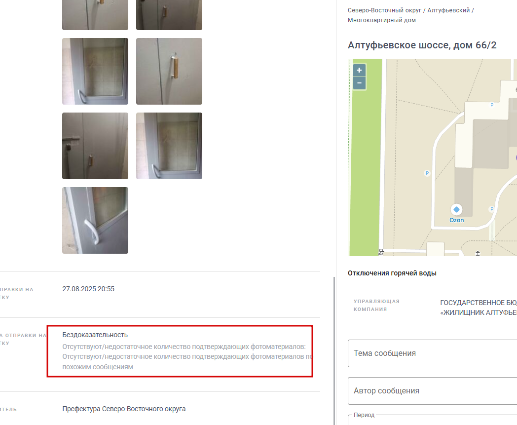Click the Бездоказательность reason heading
Image resolution: width=517 pixels, height=425 pixels.
[95, 335]
